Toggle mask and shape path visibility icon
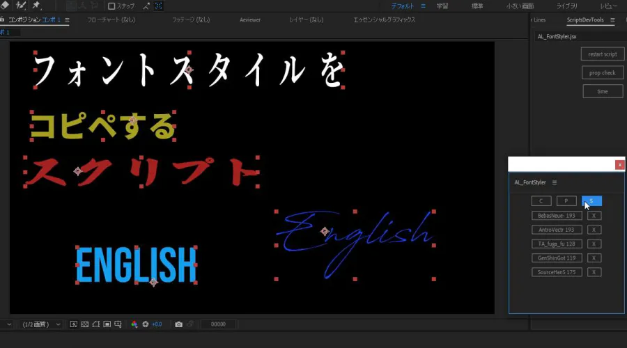The height and width of the screenshot is (348, 627). pyautogui.click(x=96, y=324)
